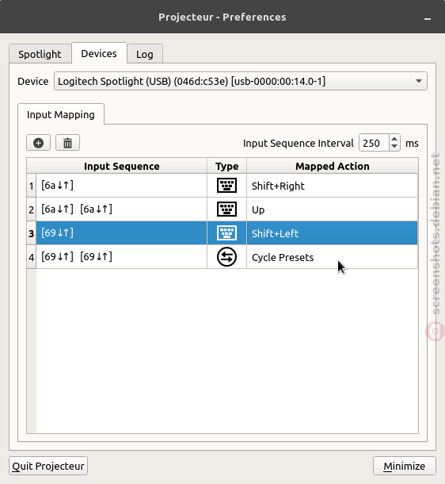Focus the interval value field showing 250
This screenshot has height=484, width=445.
click(x=374, y=143)
